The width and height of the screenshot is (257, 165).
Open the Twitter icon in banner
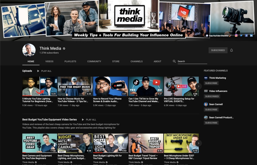[241, 36]
